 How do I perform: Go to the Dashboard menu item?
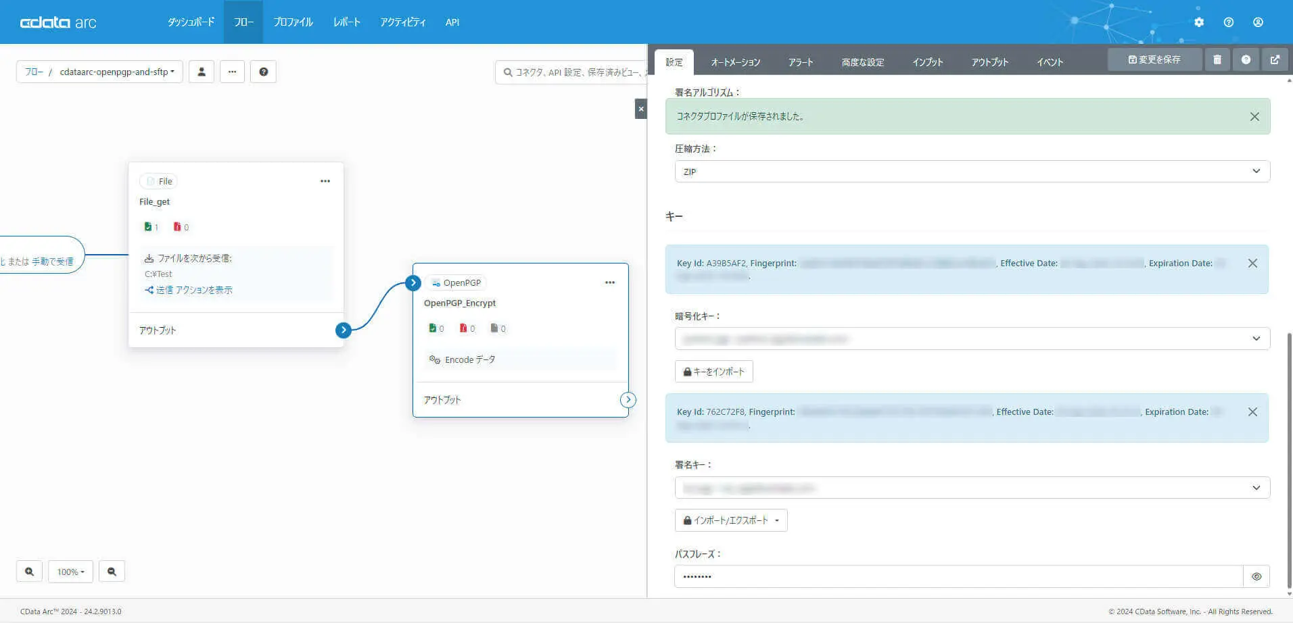(x=191, y=22)
